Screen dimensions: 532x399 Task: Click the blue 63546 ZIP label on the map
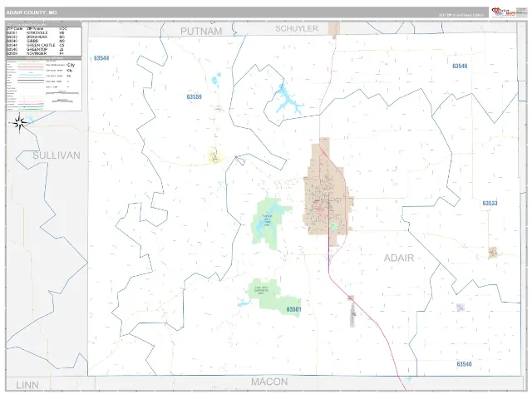[460, 66]
